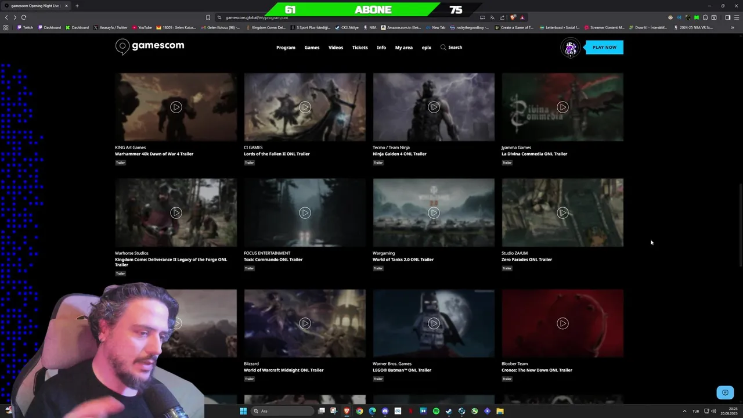Viewport: 743px width, 418px height.
Task: Open the Amazon.com.tr bookmark
Action: point(401,27)
